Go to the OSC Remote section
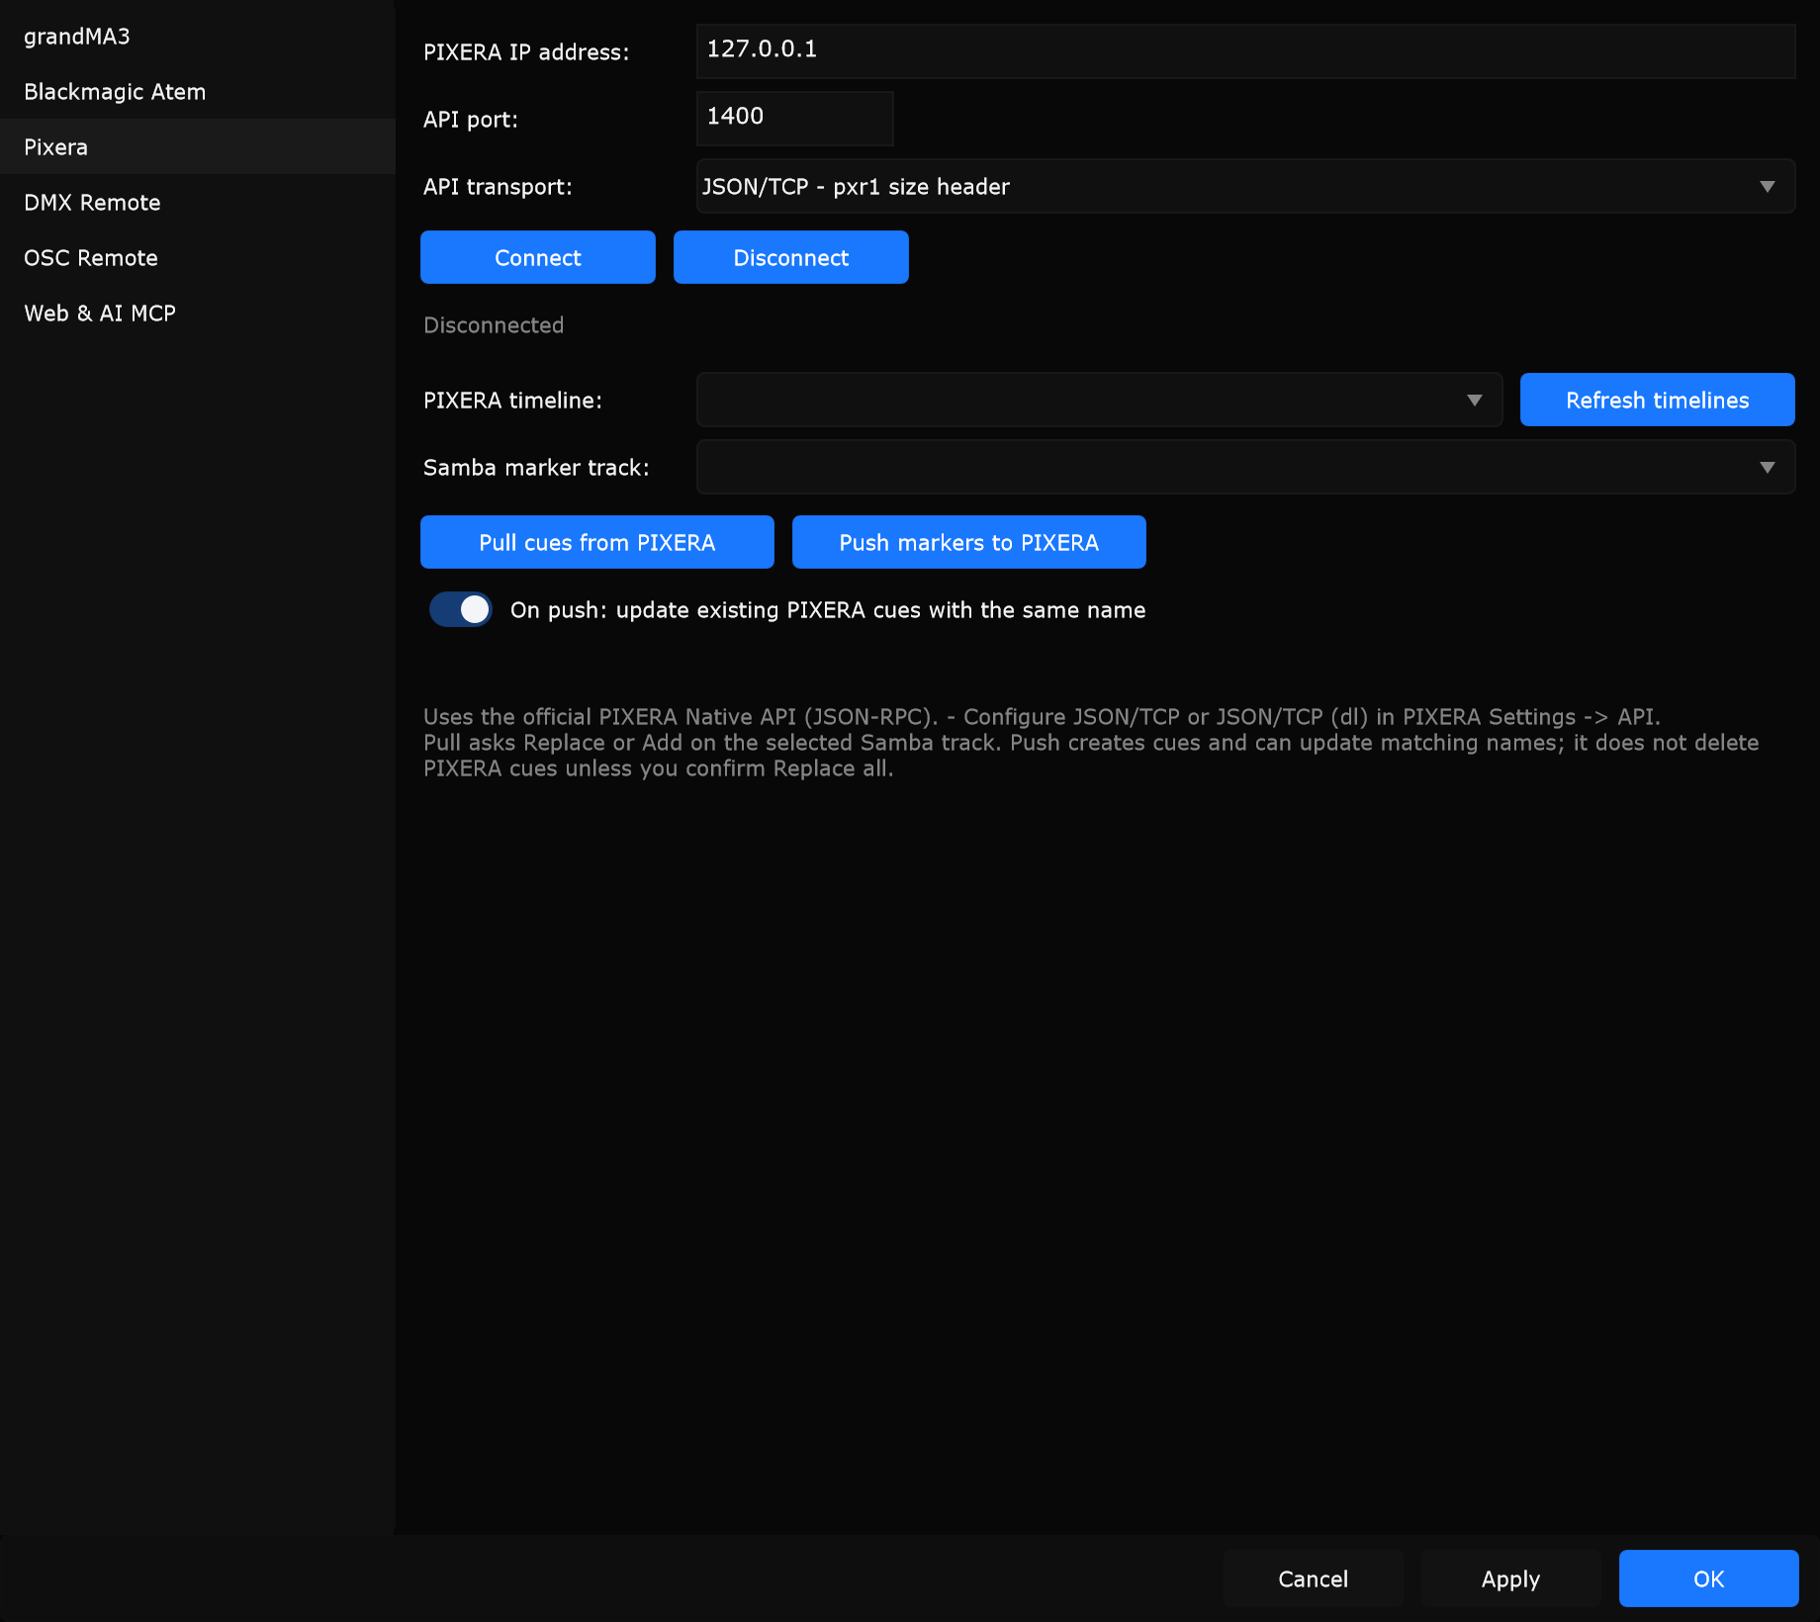This screenshot has height=1622, width=1820. click(x=198, y=258)
